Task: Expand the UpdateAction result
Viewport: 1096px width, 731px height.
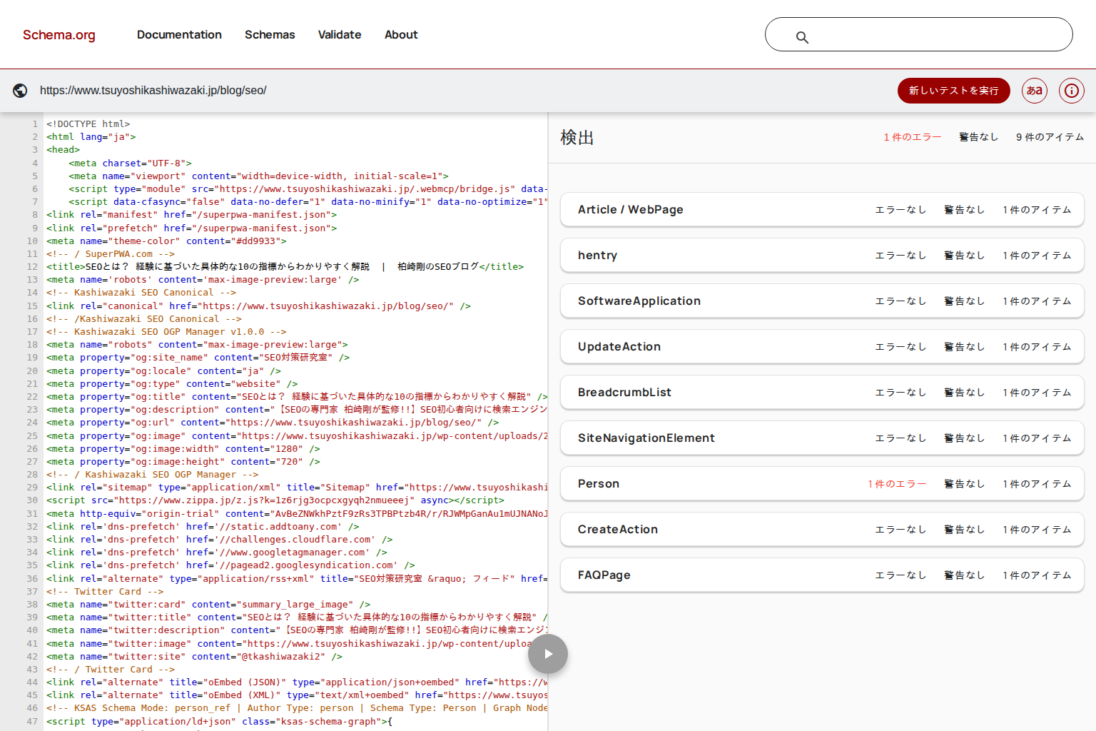Action: (822, 347)
